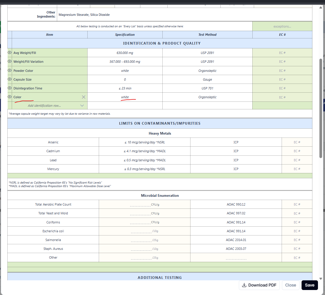Click the exceptions field
The width and height of the screenshot is (325, 295).
coord(282,26)
